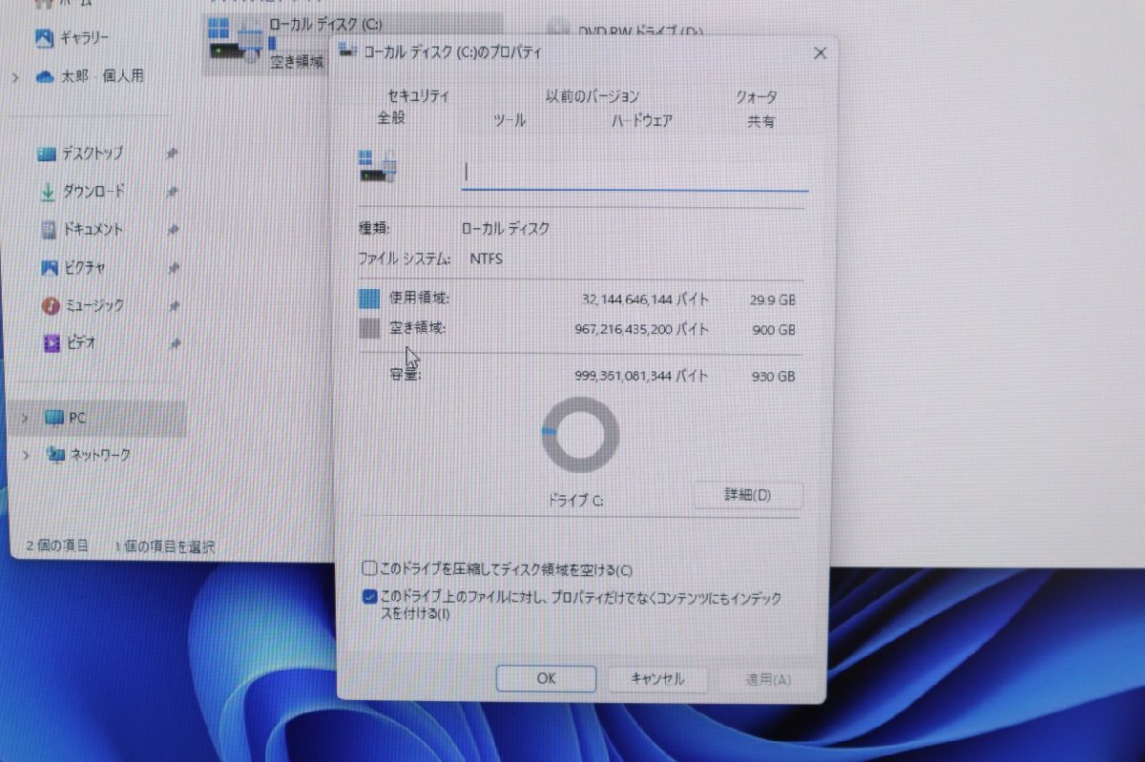
Task: Open デスクトップ in sidebar
Action: (x=92, y=154)
